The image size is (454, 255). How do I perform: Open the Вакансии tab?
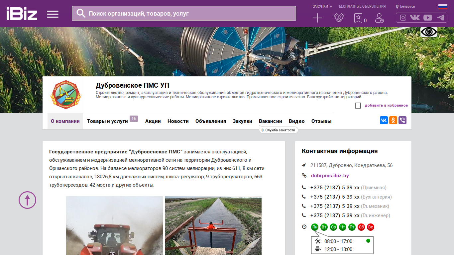click(271, 121)
